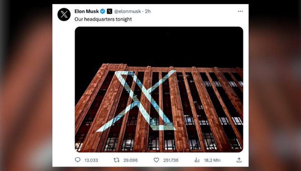This screenshot has width=301, height=171.
Task: Open the @elonmusk handle link
Action: coord(128,11)
